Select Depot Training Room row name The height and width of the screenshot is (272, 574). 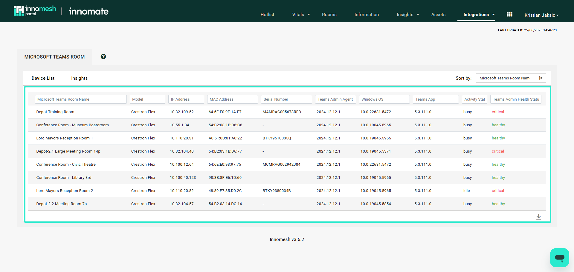coord(55,112)
